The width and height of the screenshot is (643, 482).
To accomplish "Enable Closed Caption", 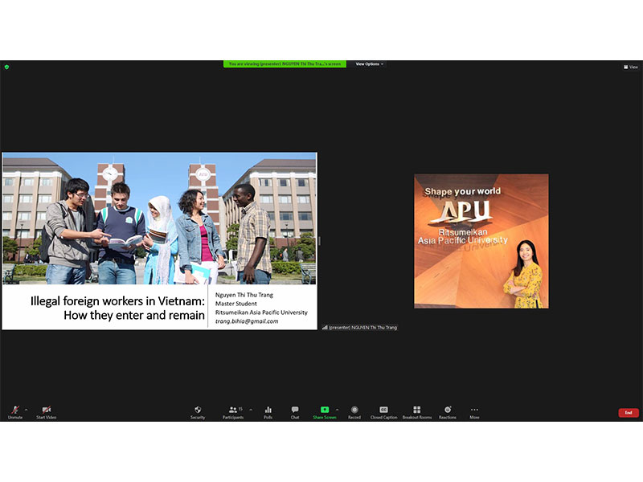I will point(383,411).
